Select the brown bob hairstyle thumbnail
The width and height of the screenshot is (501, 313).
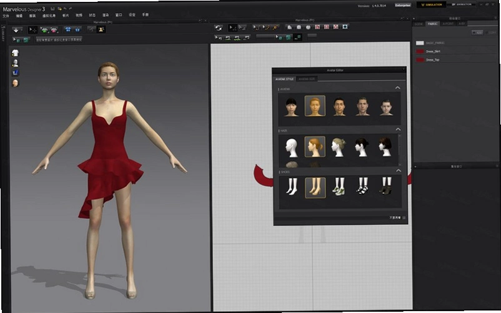[385, 147]
